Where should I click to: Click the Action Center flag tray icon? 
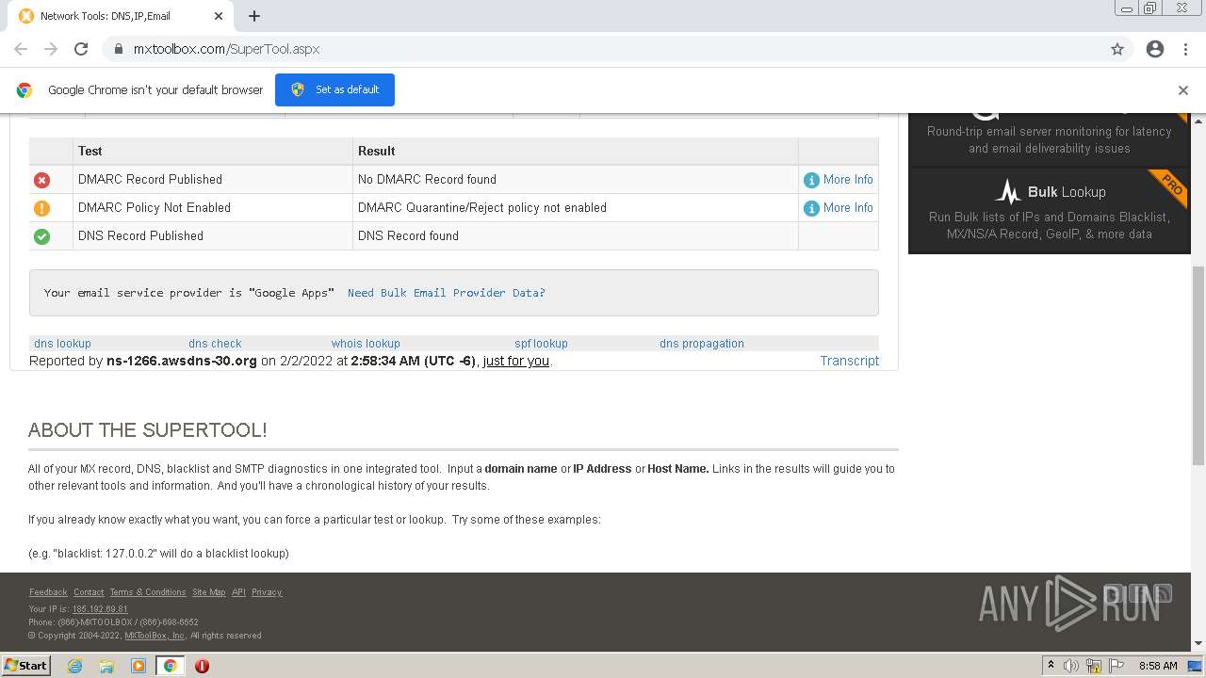1116,666
